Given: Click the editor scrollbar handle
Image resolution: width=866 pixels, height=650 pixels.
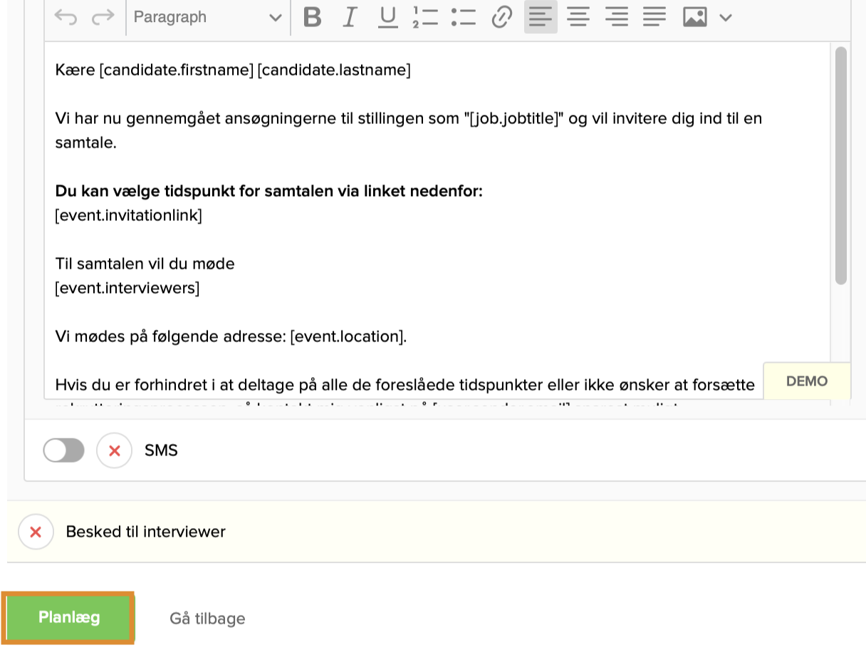Looking at the screenshot, I should click(x=841, y=164).
